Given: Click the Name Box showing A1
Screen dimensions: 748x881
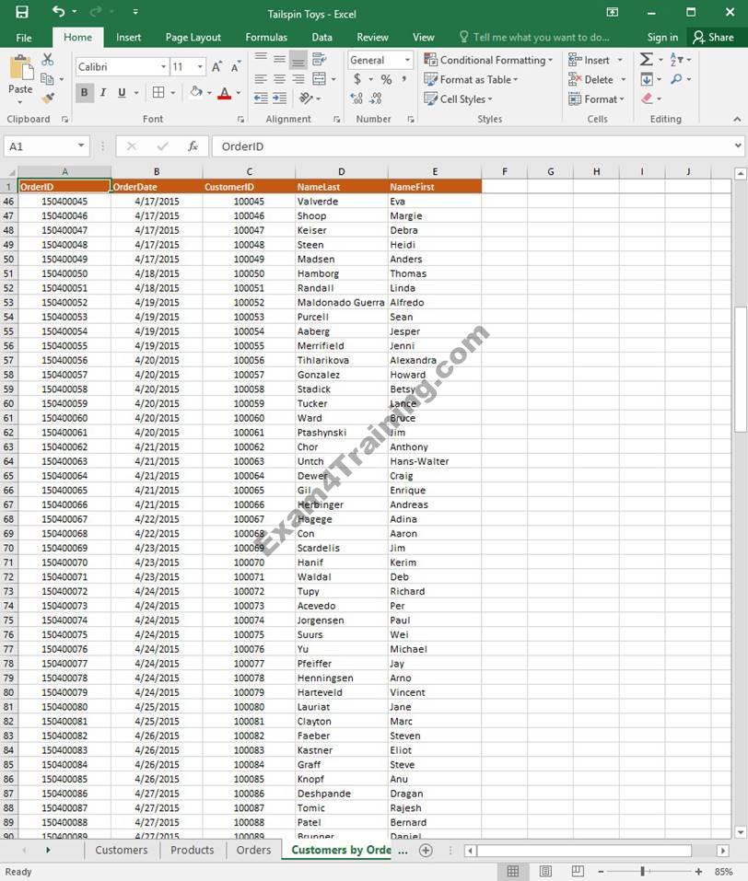Looking at the screenshot, I should click(x=41, y=146).
